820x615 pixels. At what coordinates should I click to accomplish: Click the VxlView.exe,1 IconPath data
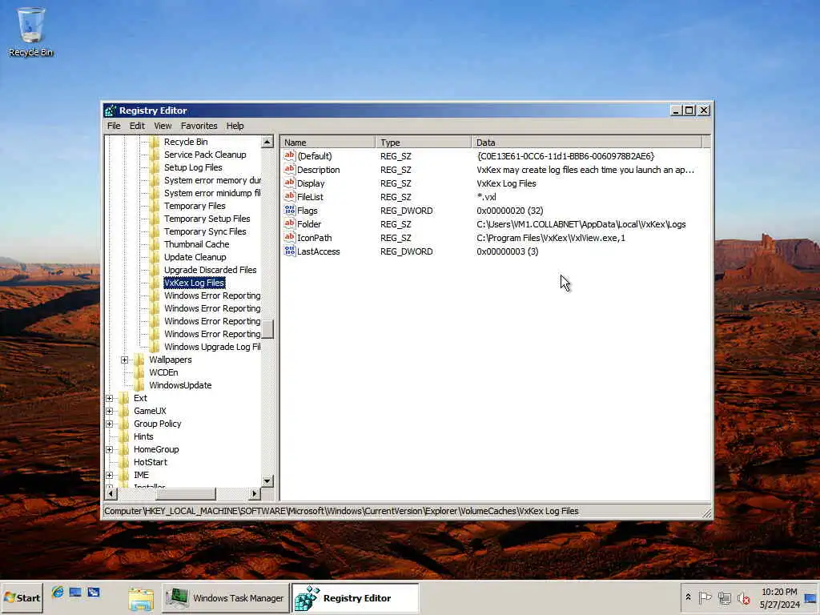(x=551, y=237)
